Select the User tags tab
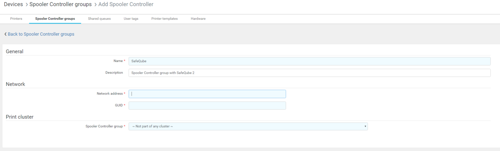 click(x=131, y=19)
